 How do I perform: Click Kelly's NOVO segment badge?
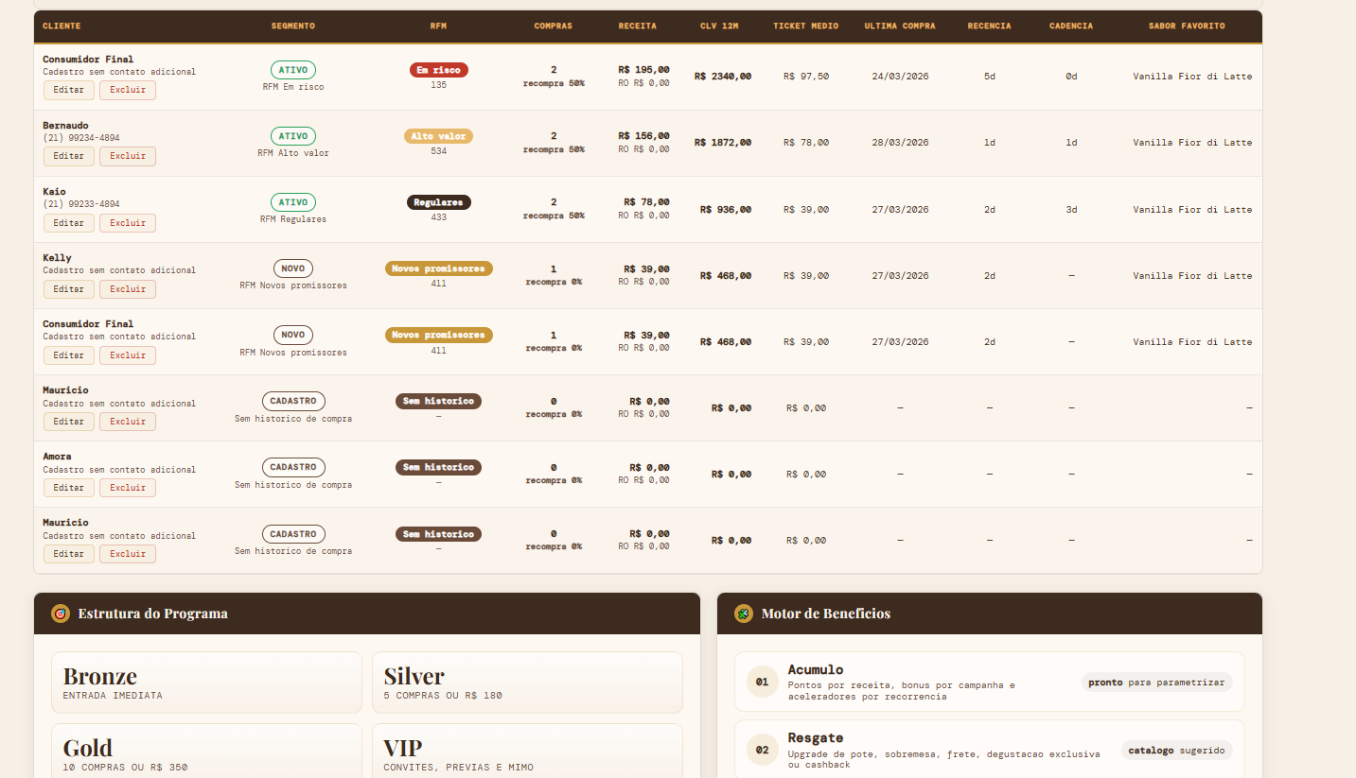click(x=293, y=268)
